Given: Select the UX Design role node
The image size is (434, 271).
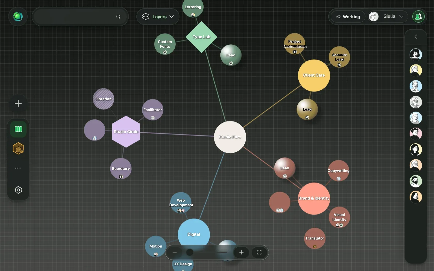Looking at the screenshot, I should point(183,264).
